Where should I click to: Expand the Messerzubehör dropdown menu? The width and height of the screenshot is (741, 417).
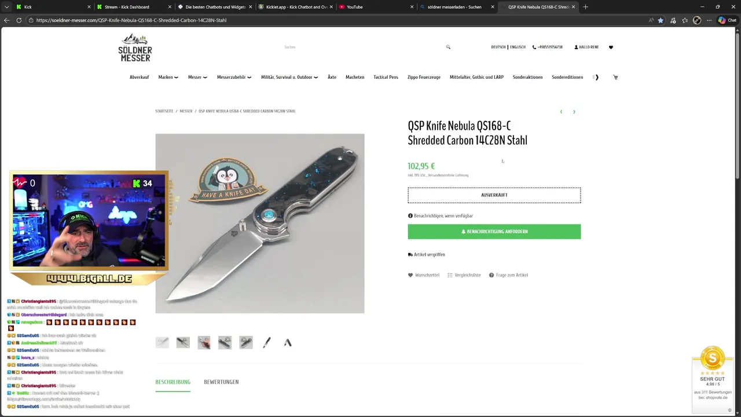234,77
